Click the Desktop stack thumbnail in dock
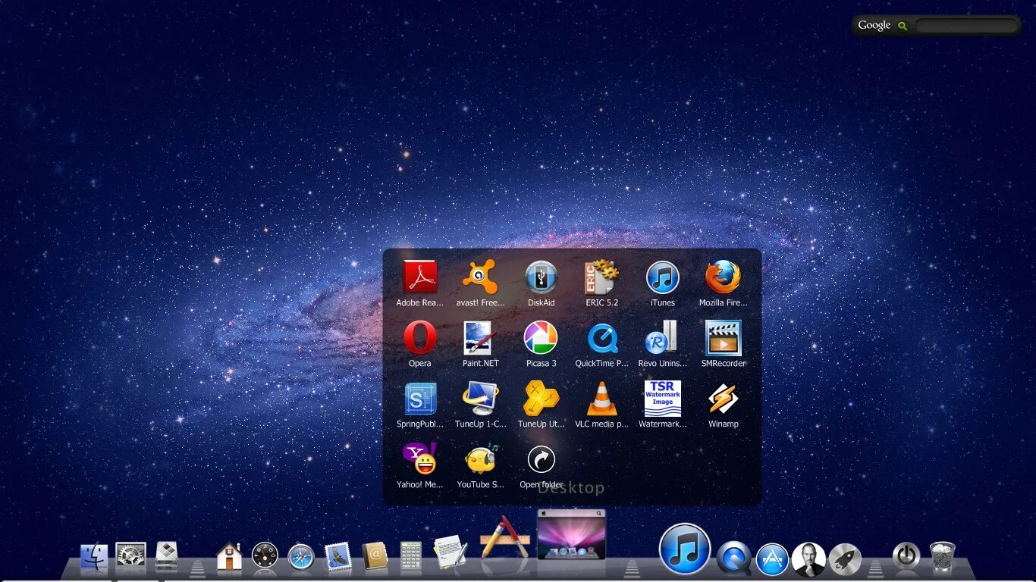Image resolution: width=1036 pixels, height=582 pixels. click(x=571, y=534)
